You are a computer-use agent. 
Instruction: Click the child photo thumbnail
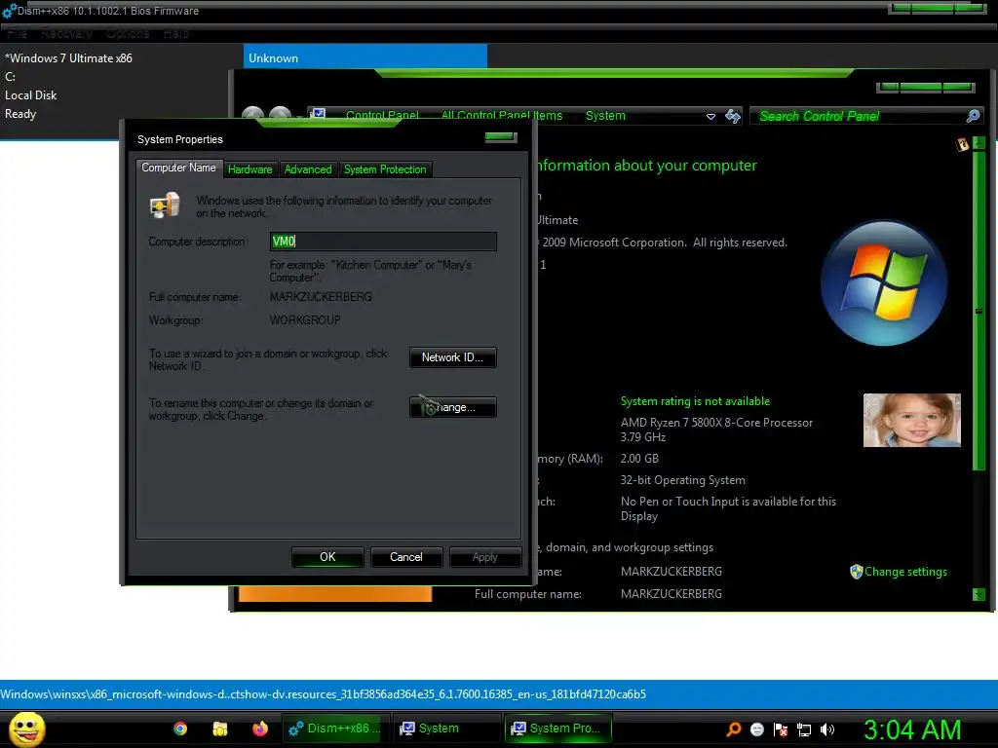[911, 420]
